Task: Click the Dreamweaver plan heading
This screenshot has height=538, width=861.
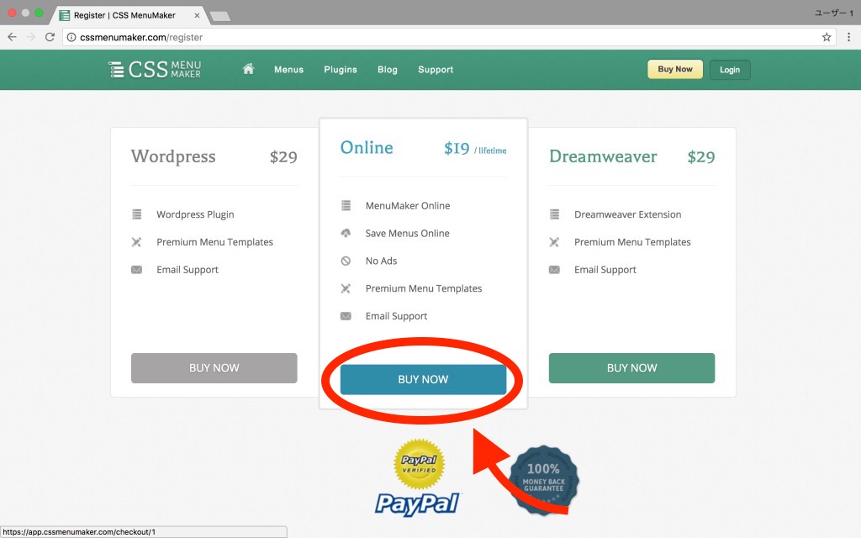Action: 603,156
